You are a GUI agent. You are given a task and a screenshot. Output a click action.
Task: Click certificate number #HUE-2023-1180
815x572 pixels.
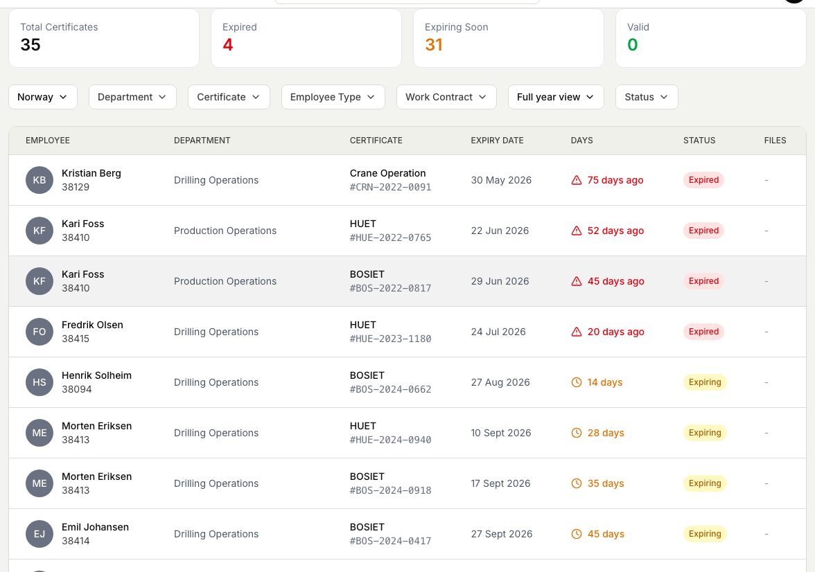pyautogui.click(x=390, y=339)
